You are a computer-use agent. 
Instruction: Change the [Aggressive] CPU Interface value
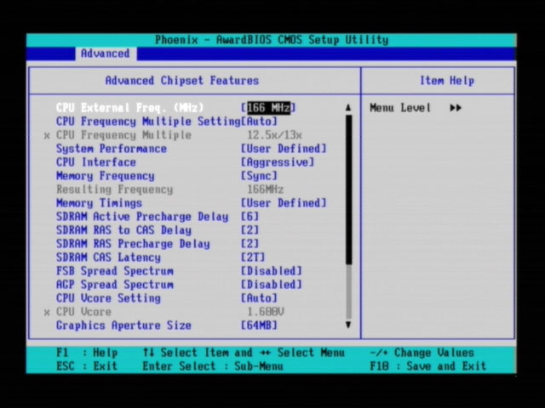click(x=278, y=162)
